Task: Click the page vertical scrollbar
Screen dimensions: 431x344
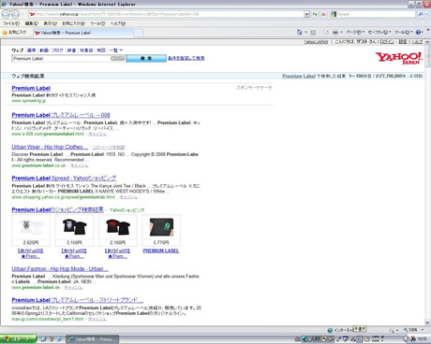Action: [x=427, y=182]
